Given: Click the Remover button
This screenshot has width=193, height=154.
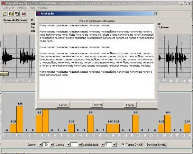Looking at the screenshot, I should click(x=96, y=105).
